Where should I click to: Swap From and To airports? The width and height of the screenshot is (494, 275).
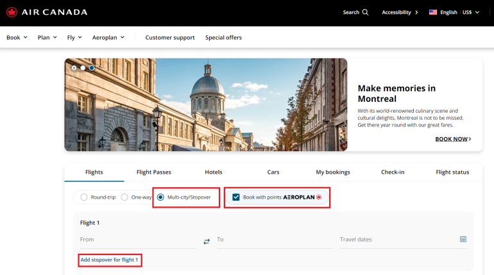(207, 241)
